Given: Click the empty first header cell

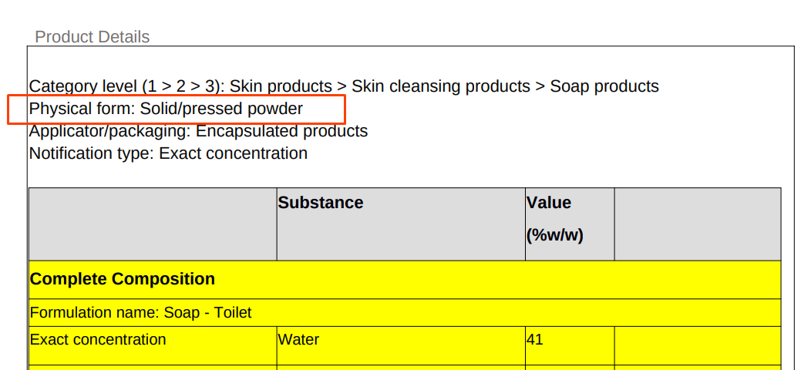Looking at the screenshot, I should point(153,224).
